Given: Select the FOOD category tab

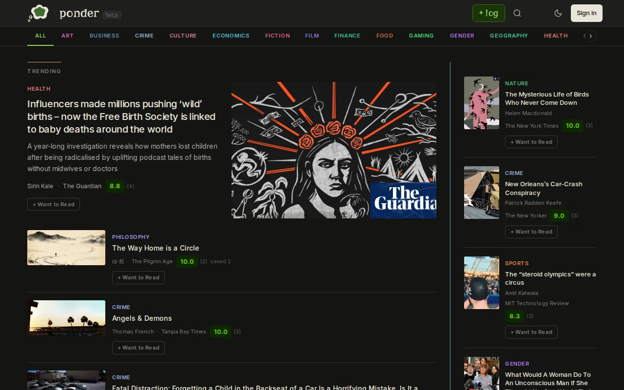Looking at the screenshot, I should pos(385,36).
